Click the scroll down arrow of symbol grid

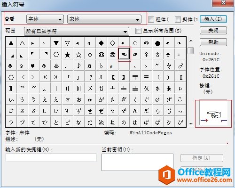point(191,123)
